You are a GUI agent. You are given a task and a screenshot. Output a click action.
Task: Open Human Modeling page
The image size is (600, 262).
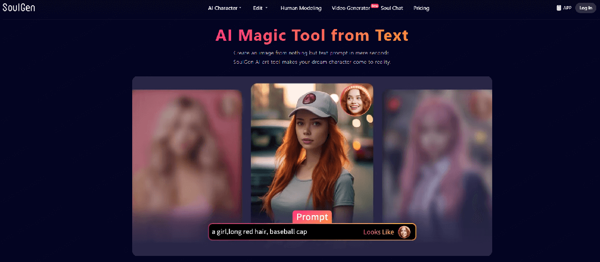pyautogui.click(x=301, y=8)
